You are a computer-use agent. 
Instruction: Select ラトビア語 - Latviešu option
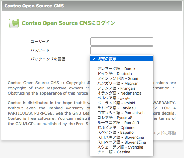pyautogui.click(x=122, y=108)
